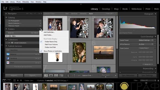The width and height of the screenshot is (160, 90).
Task: Click the Behance publish service icon
Action: click(x=8, y=54)
